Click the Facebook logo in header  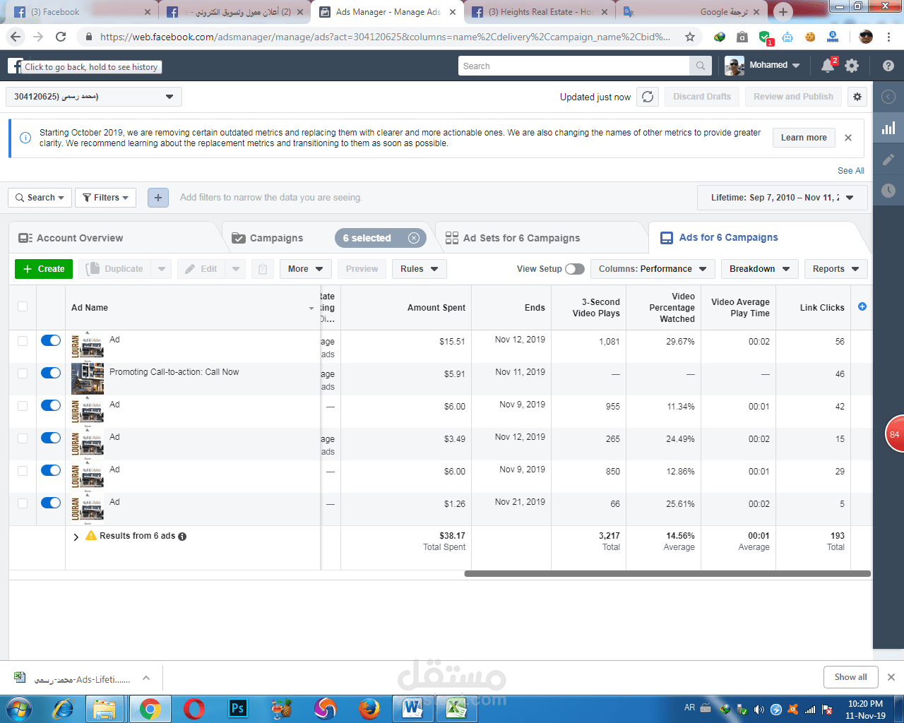(x=15, y=66)
